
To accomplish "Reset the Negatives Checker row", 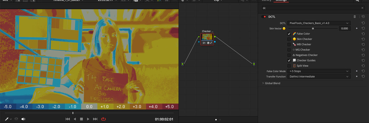I will [x=363, y=55].
